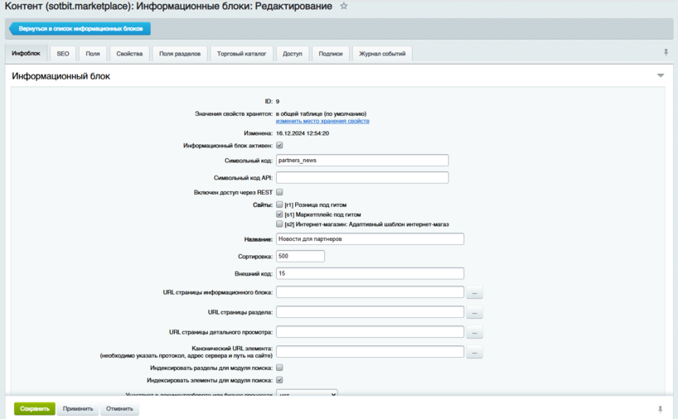Uncheck [s1] Маркетплейс под гитом site
Screen dimensions: 678x419
click(279, 214)
